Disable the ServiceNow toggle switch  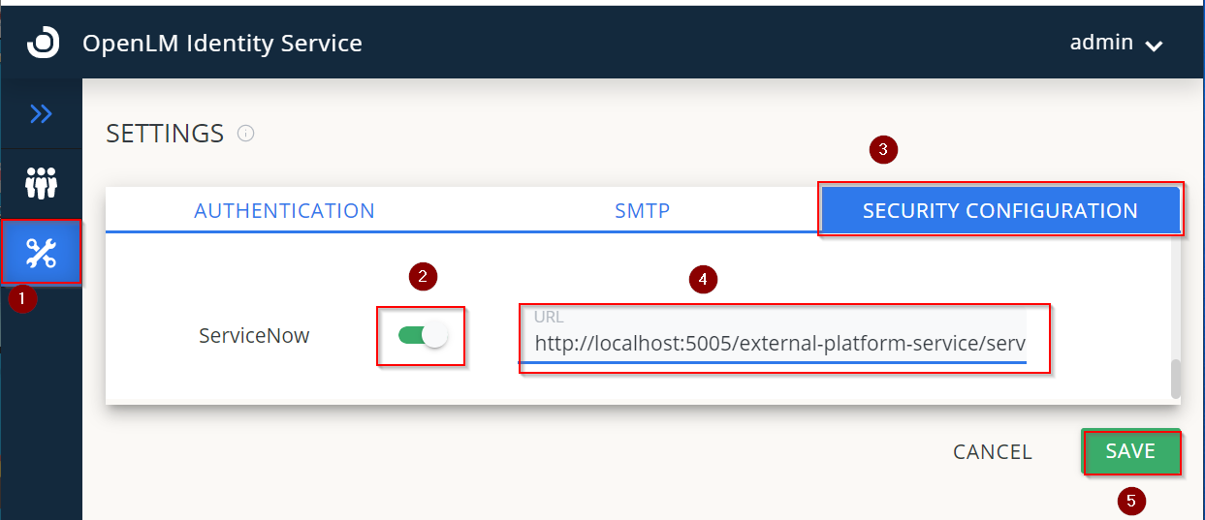pyautogui.click(x=422, y=336)
